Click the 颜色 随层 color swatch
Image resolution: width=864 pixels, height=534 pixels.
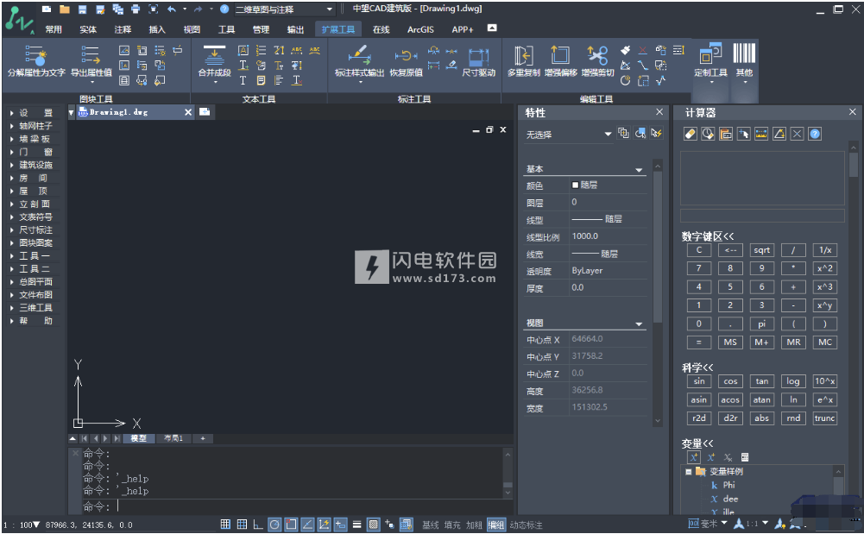[575, 185]
